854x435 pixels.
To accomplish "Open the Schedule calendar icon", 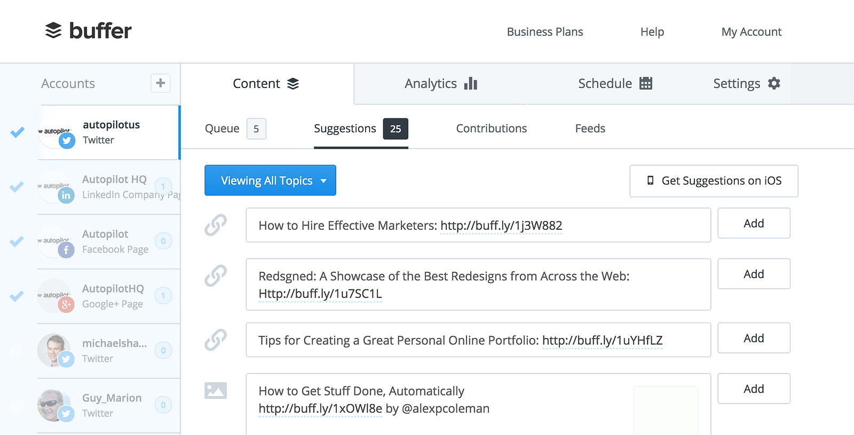I will pyautogui.click(x=646, y=83).
